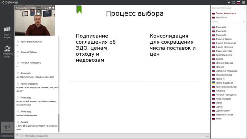The height and width of the screenshot is (139, 247).
Task: Toggle camera icon on presenter video
Action: [x=50, y=8]
